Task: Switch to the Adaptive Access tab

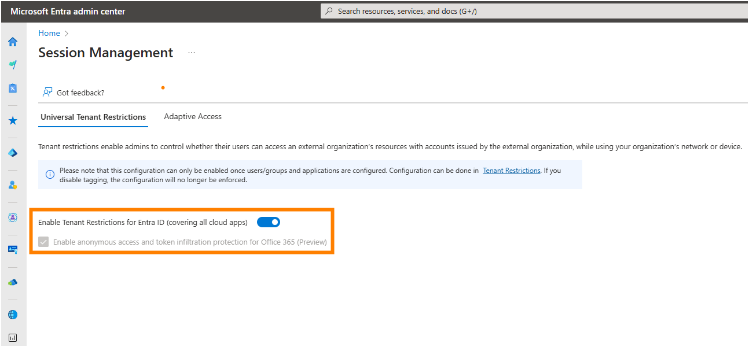Action: [193, 116]
